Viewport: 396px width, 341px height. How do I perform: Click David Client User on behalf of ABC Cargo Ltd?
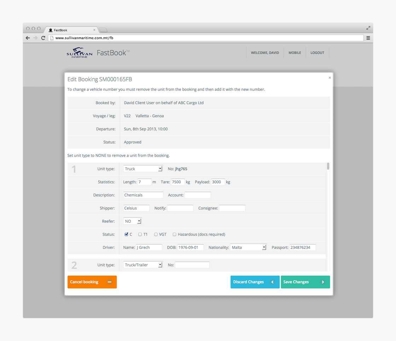(x=164, y=103)
